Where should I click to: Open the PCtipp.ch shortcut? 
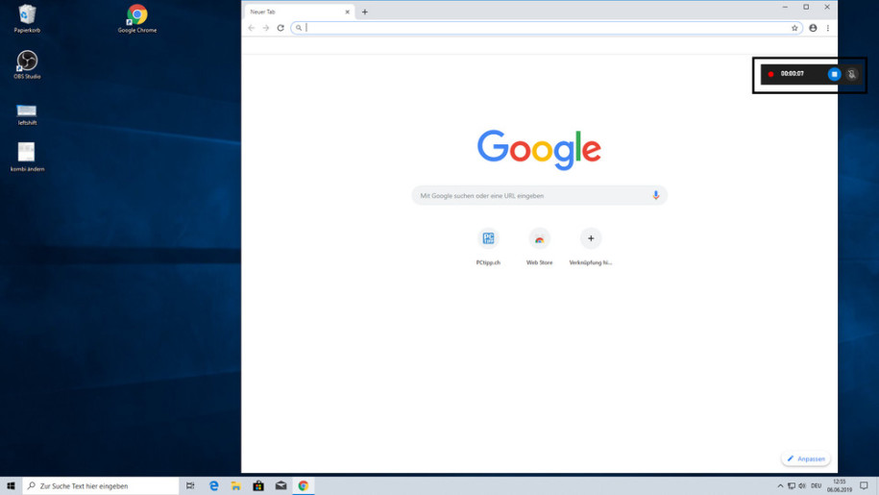tap(488, 247)
